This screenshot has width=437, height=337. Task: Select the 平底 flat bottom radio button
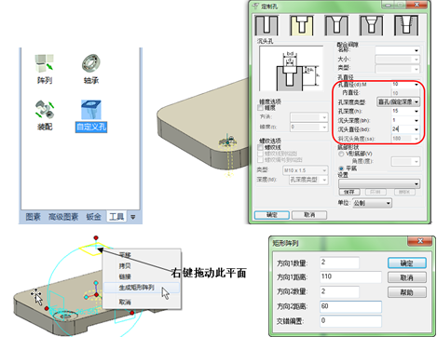(x=341, y=168)
